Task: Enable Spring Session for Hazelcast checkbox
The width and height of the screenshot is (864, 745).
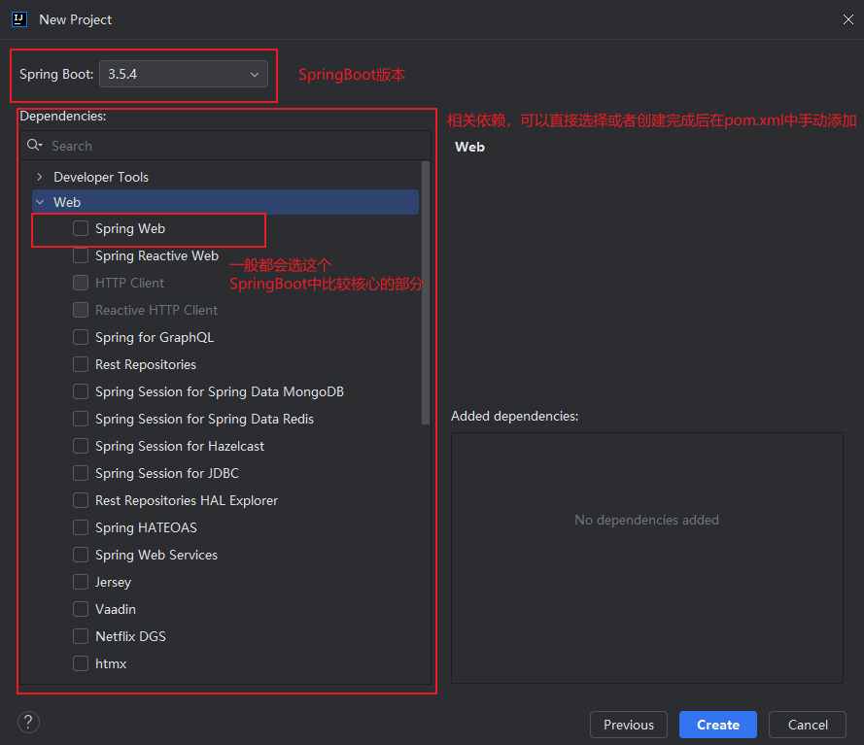Action: tap(81, 446)
